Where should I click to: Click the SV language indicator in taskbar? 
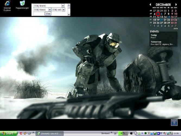click(115, 133)
